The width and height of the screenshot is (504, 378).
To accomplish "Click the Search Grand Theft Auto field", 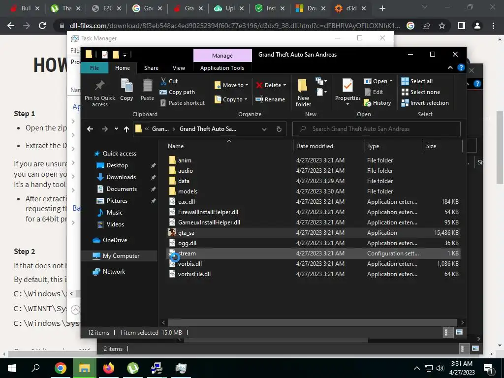I will [x=376, y=129].
